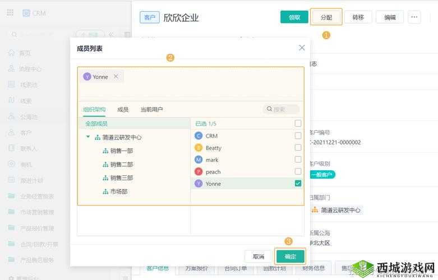
Task: Click the 分配 button
Action: pyautogui.click(x=326, y=17)
